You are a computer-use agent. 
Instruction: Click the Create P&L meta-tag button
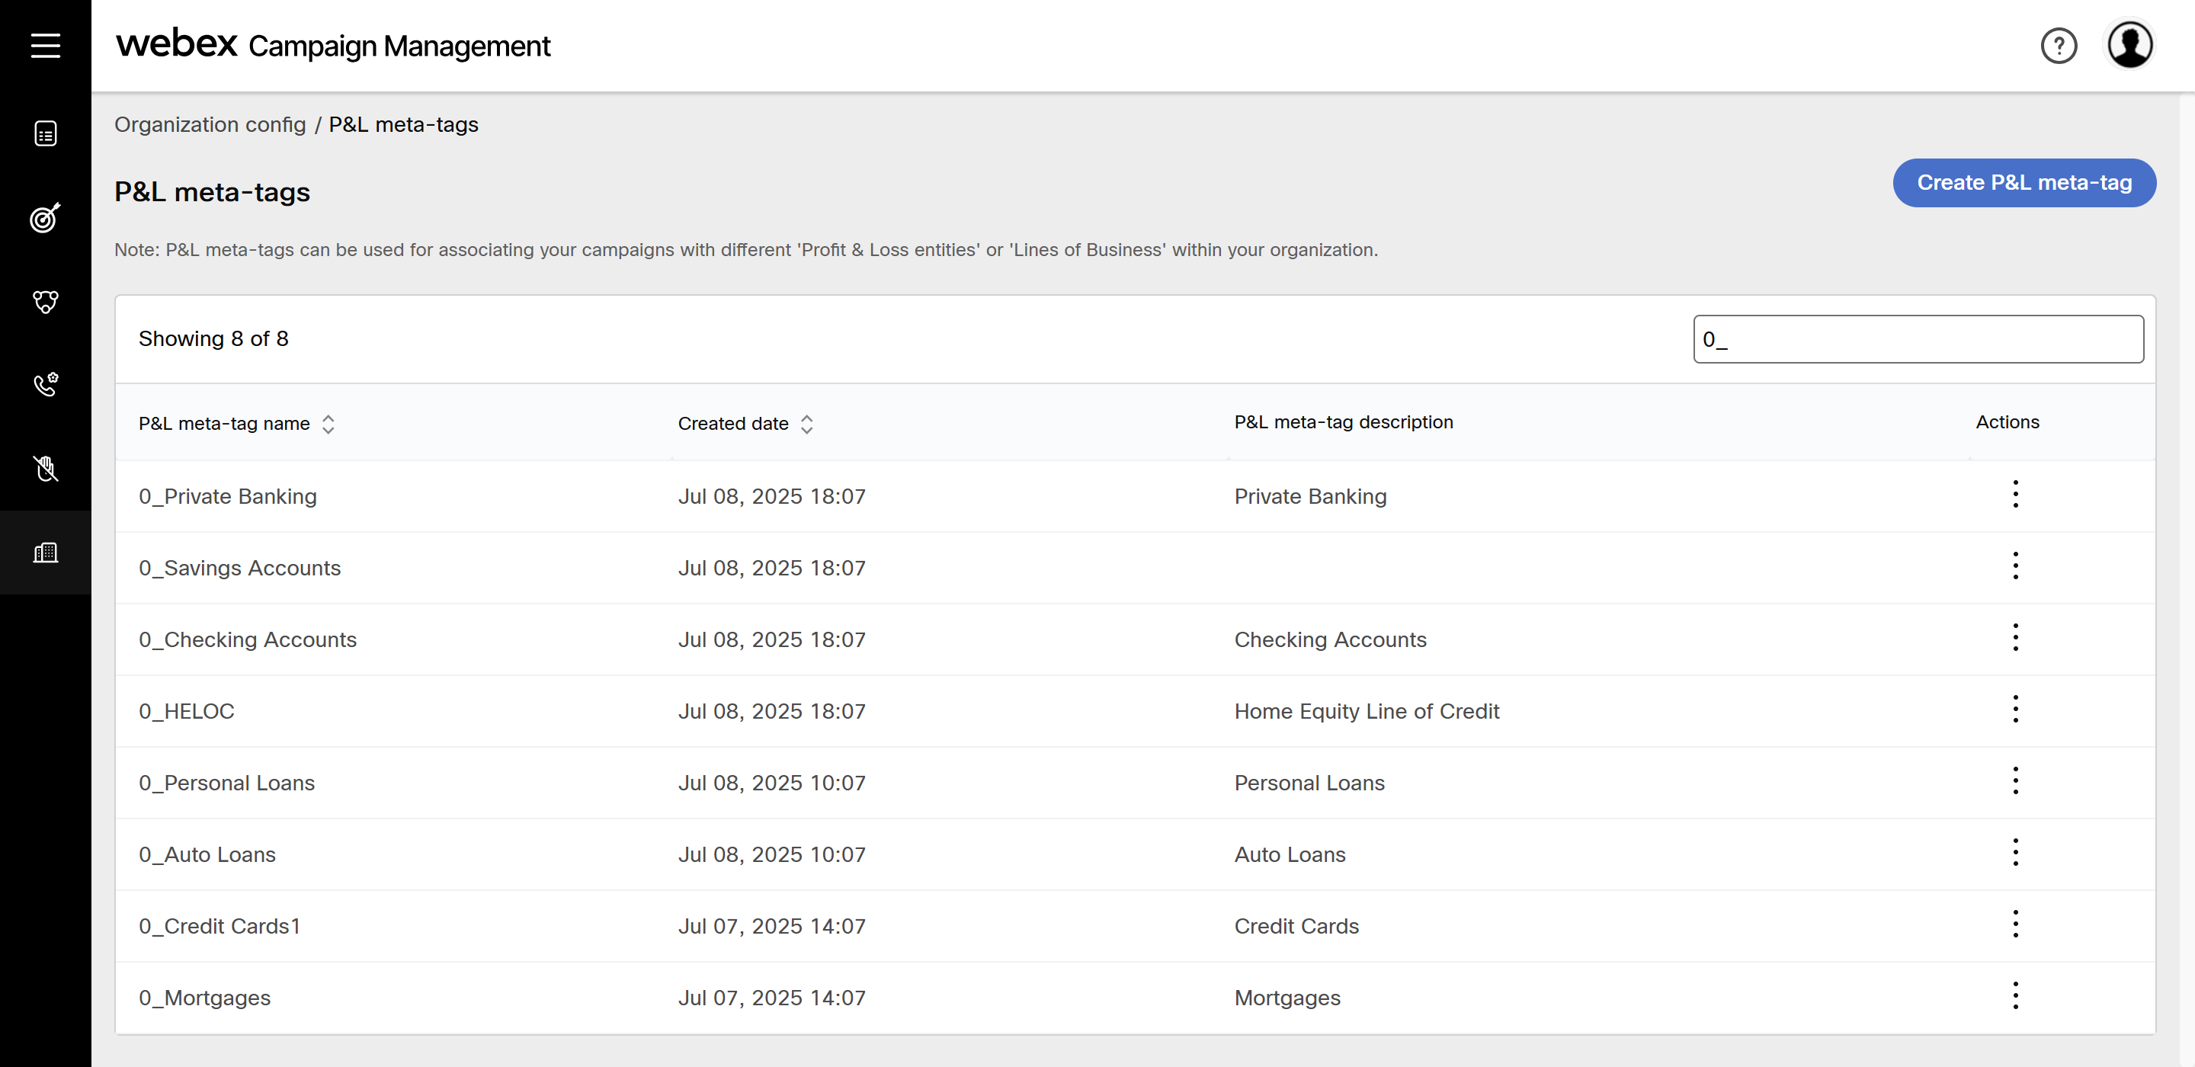pos(2024,182)
